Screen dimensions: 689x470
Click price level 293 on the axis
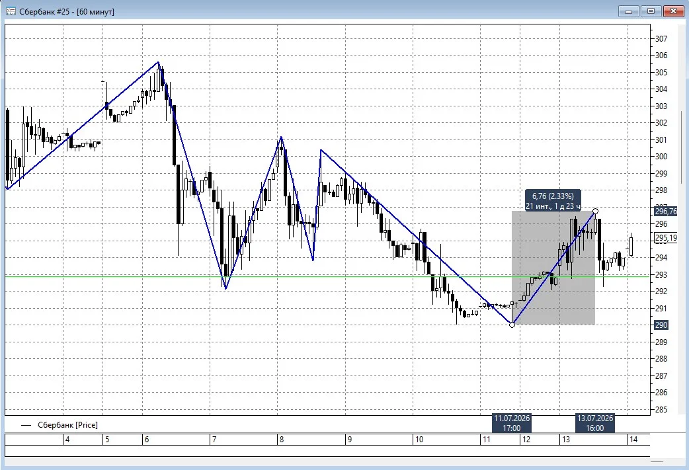coord(661,275)
